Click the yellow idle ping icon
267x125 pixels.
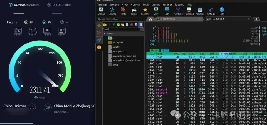[x=26, y=22]
